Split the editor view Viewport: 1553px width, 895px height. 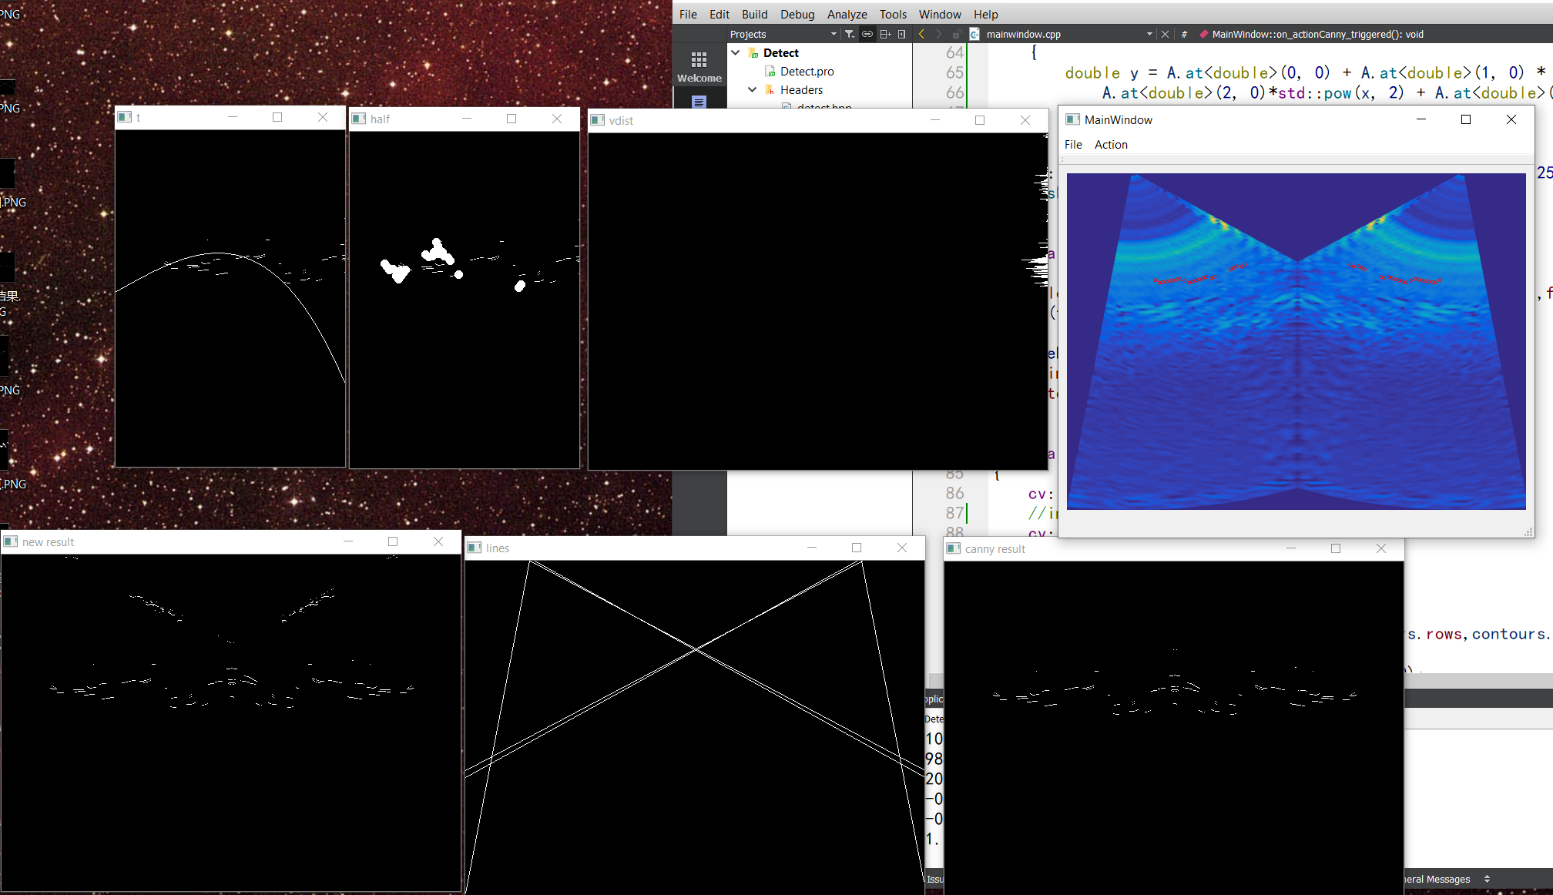click(x=884, y=34)
